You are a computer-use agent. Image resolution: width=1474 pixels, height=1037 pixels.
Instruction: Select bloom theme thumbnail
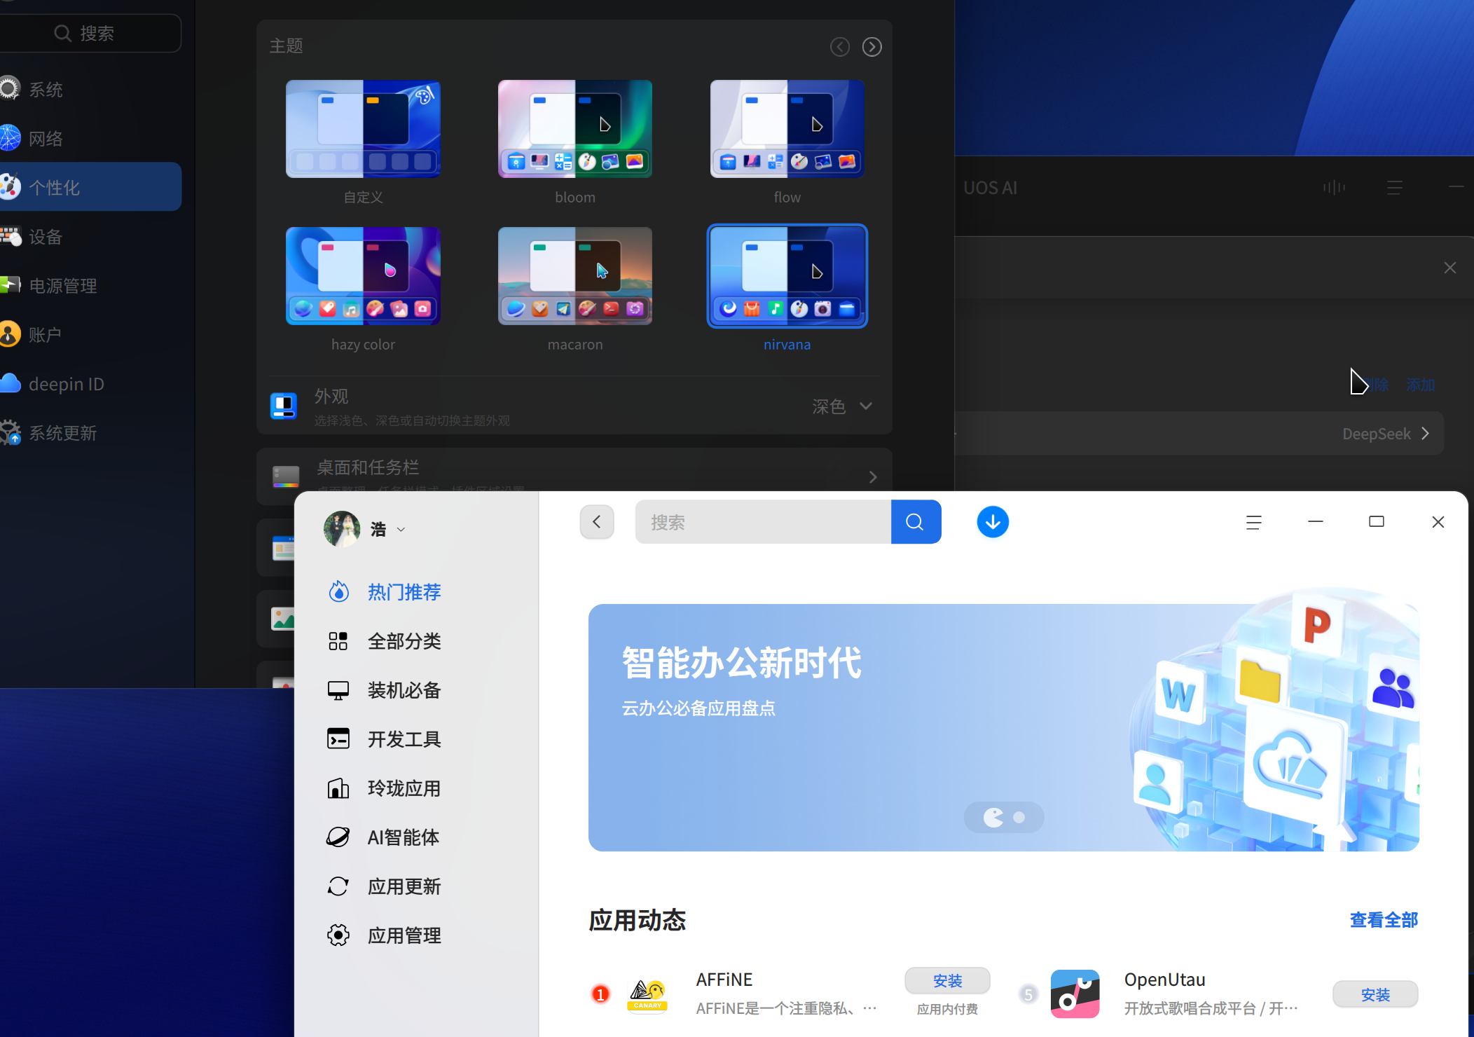575,129
